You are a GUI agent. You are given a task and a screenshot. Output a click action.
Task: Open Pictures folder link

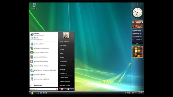62,49
